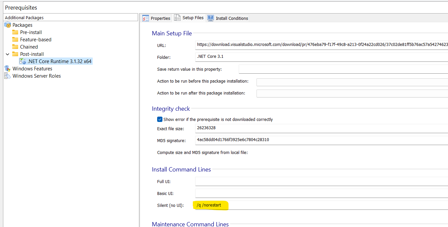
Task: Switch to the Properties tab
Action: point(156,18)
